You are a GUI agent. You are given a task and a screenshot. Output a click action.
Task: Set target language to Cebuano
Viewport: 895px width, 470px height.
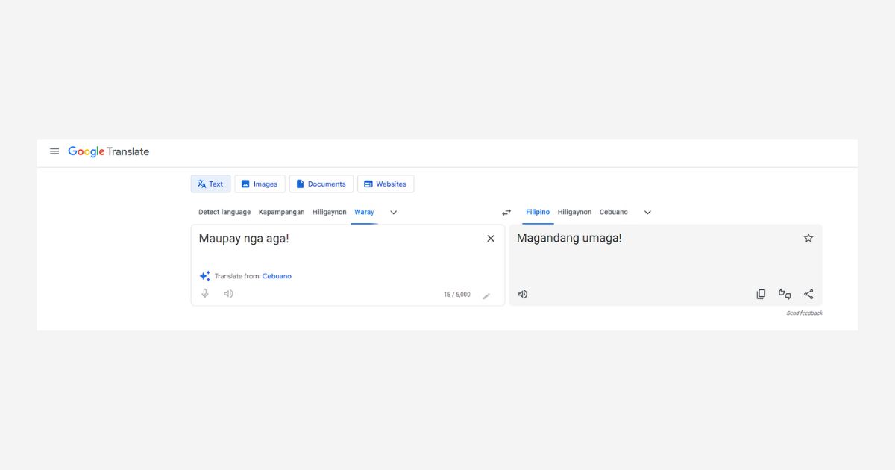(613, 213)
